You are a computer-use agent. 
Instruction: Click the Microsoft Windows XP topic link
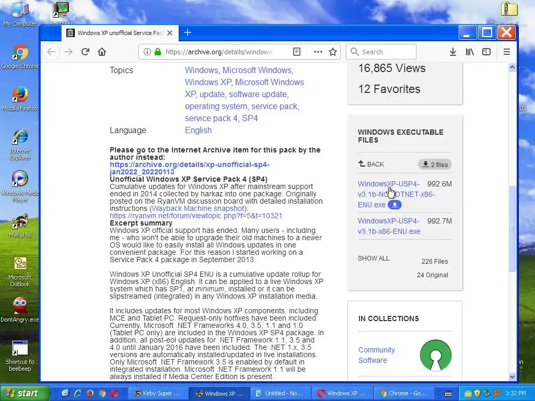point(245,88)
